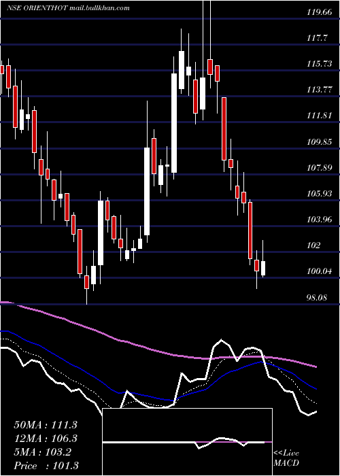
Task: Click the 113.77 price axis label
Action: 319,90
